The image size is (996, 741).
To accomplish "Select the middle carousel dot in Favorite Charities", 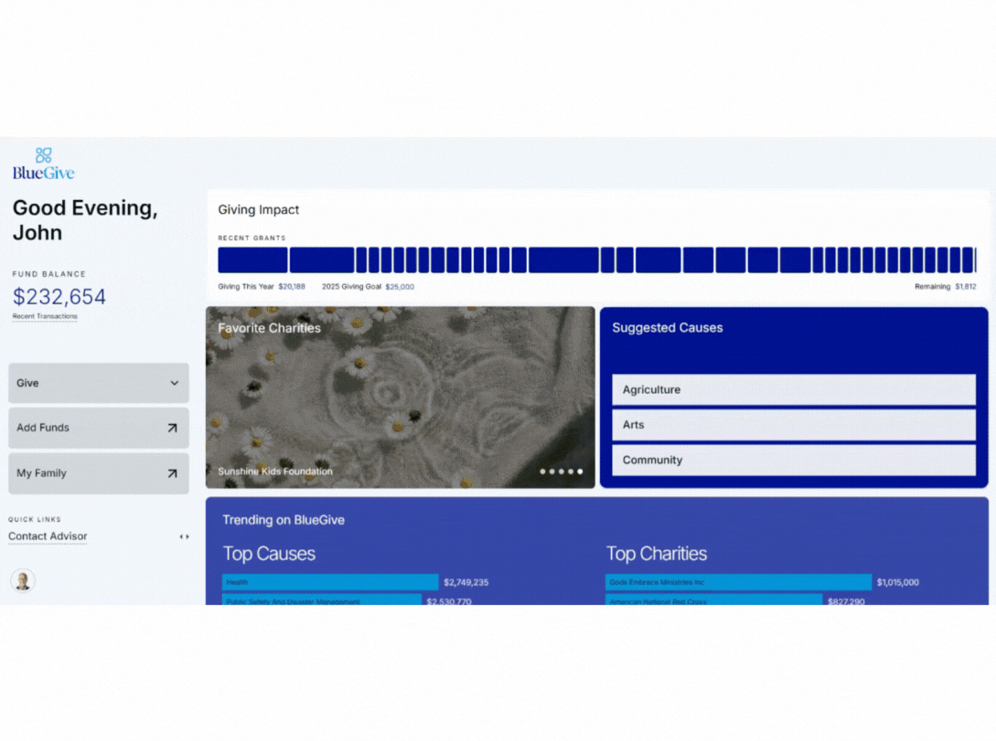I will click(561, 471).
